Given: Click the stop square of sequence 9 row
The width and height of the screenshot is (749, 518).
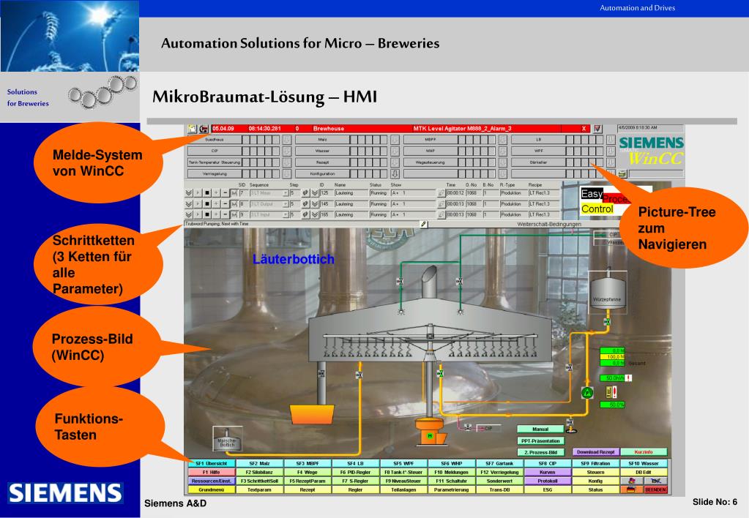Looking at the screenshot, I should [206, 215].
